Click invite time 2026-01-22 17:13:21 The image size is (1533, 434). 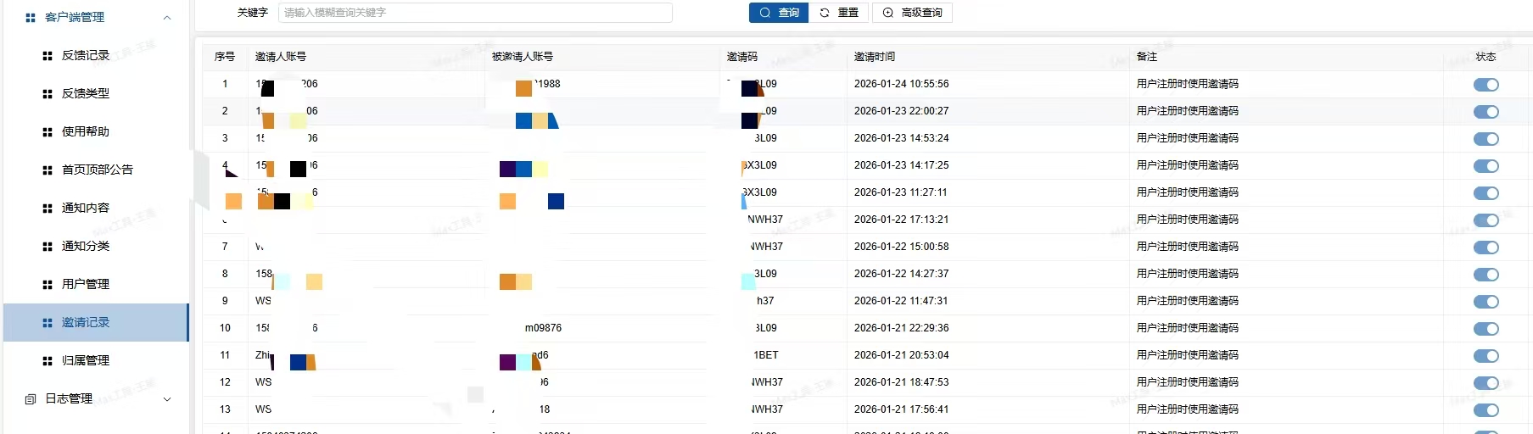902,220
